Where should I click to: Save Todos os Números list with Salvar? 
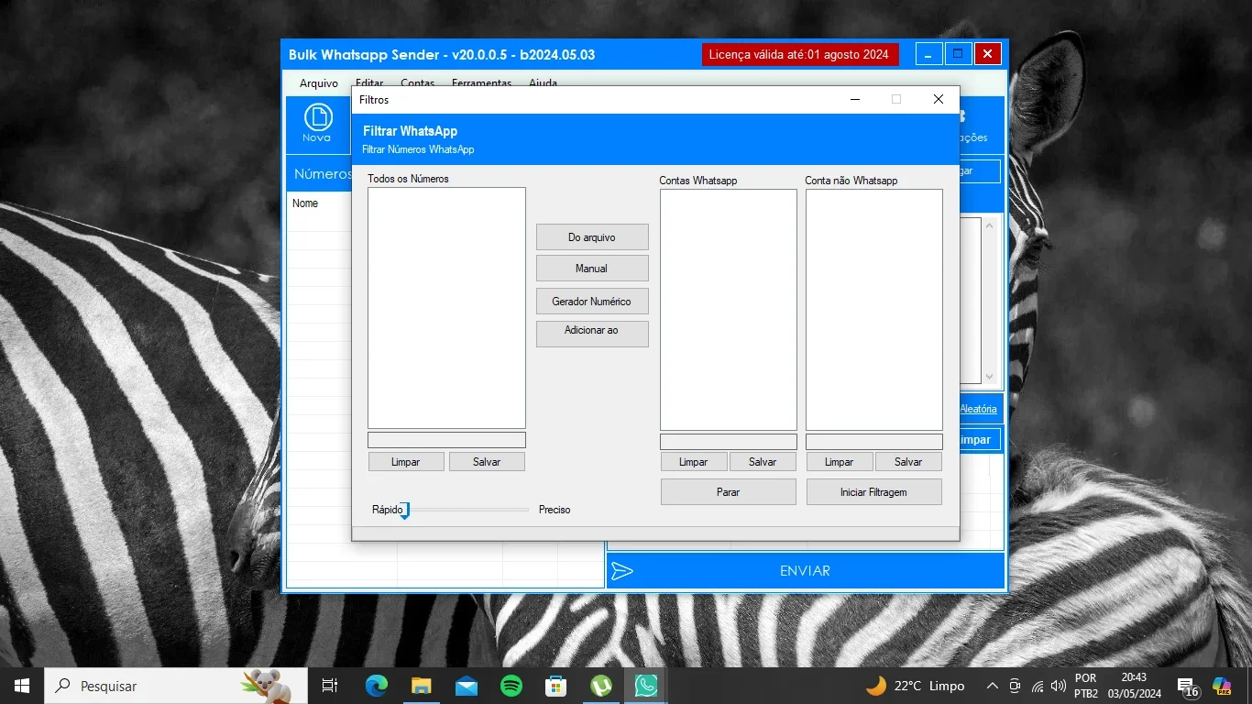pyautogui.click(x=487, y=462)
